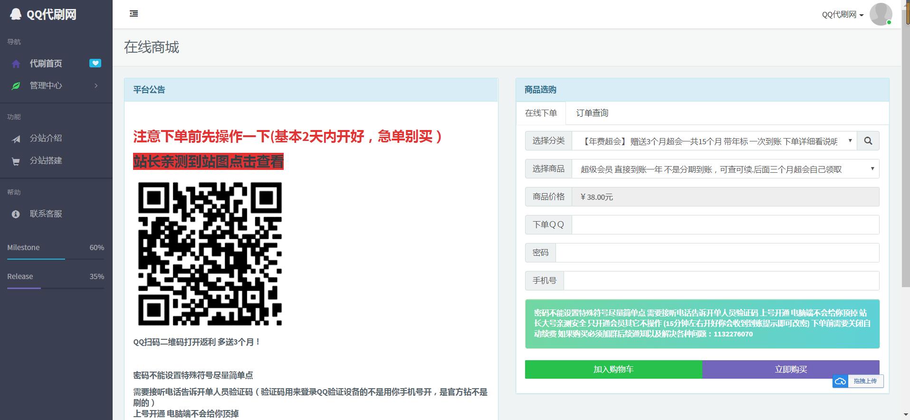This screenshot has height=420, width=910.
Task: Click the home icon beside 代刷首页
Action: click(16, 64)
